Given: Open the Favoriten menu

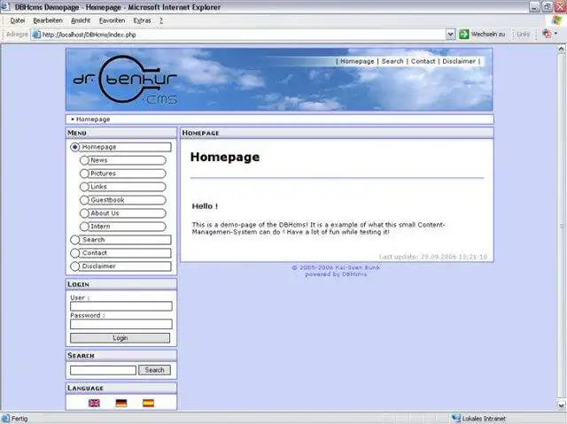Looking at the screenshot, I should click(113, 20).
